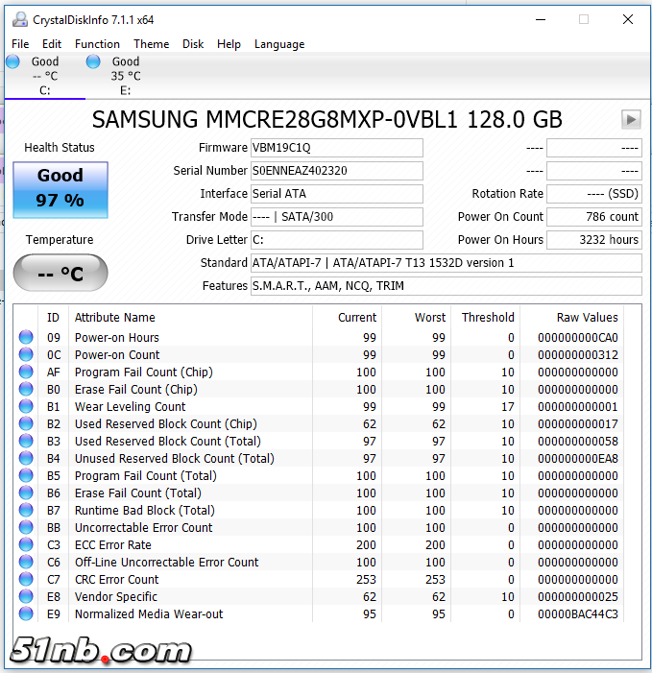Click the blue status orb for drive C:
The image size is (652, 673).
coord(12,61)
